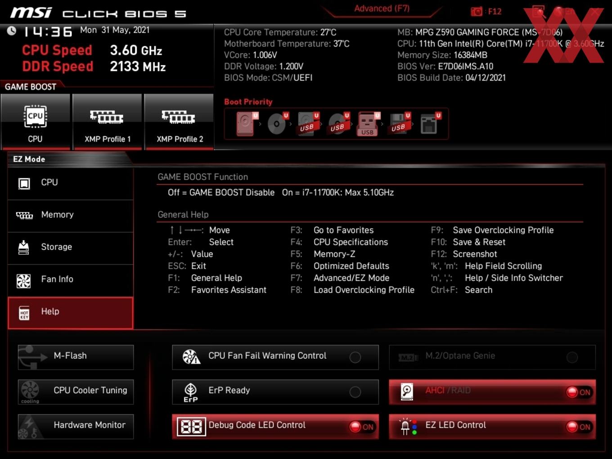Activate XMP Profile 1 memory icon

[x=107, y=121]
